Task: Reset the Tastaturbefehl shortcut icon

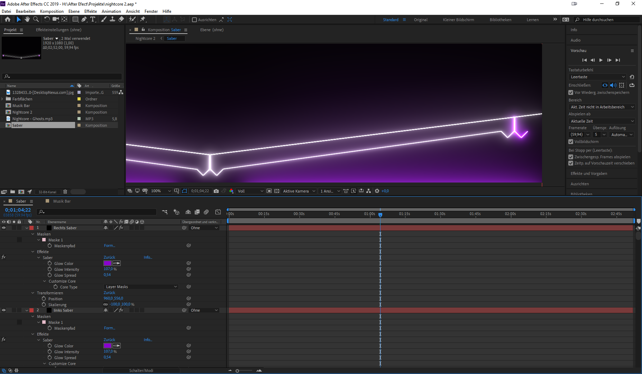Action: click(x=632, y=77)
